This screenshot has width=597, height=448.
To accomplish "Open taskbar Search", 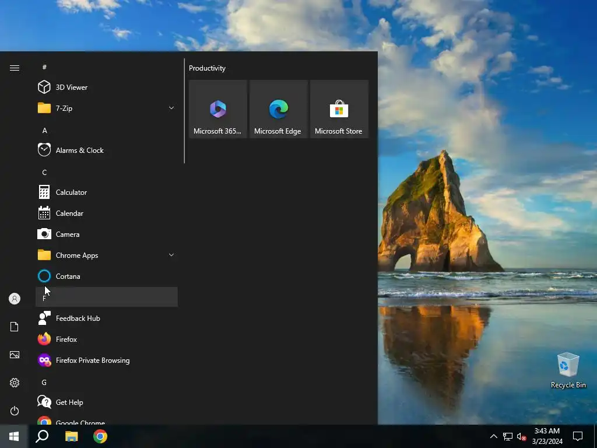I will click(42, 436).
